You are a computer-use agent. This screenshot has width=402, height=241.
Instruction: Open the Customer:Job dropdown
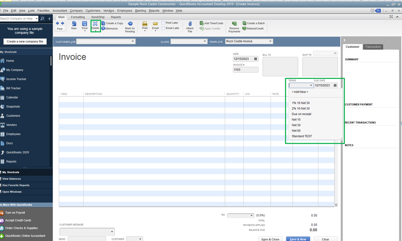(x=132, y=41)
